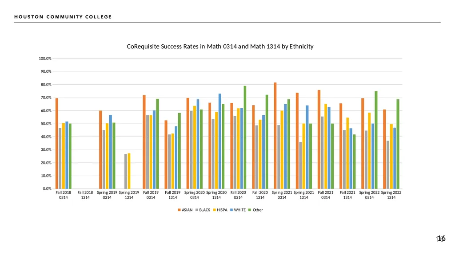Click the green Other bar for Fall 2019 0314
Image resolution: width=455 pixels, height=255 pixels.
point(158,144)
